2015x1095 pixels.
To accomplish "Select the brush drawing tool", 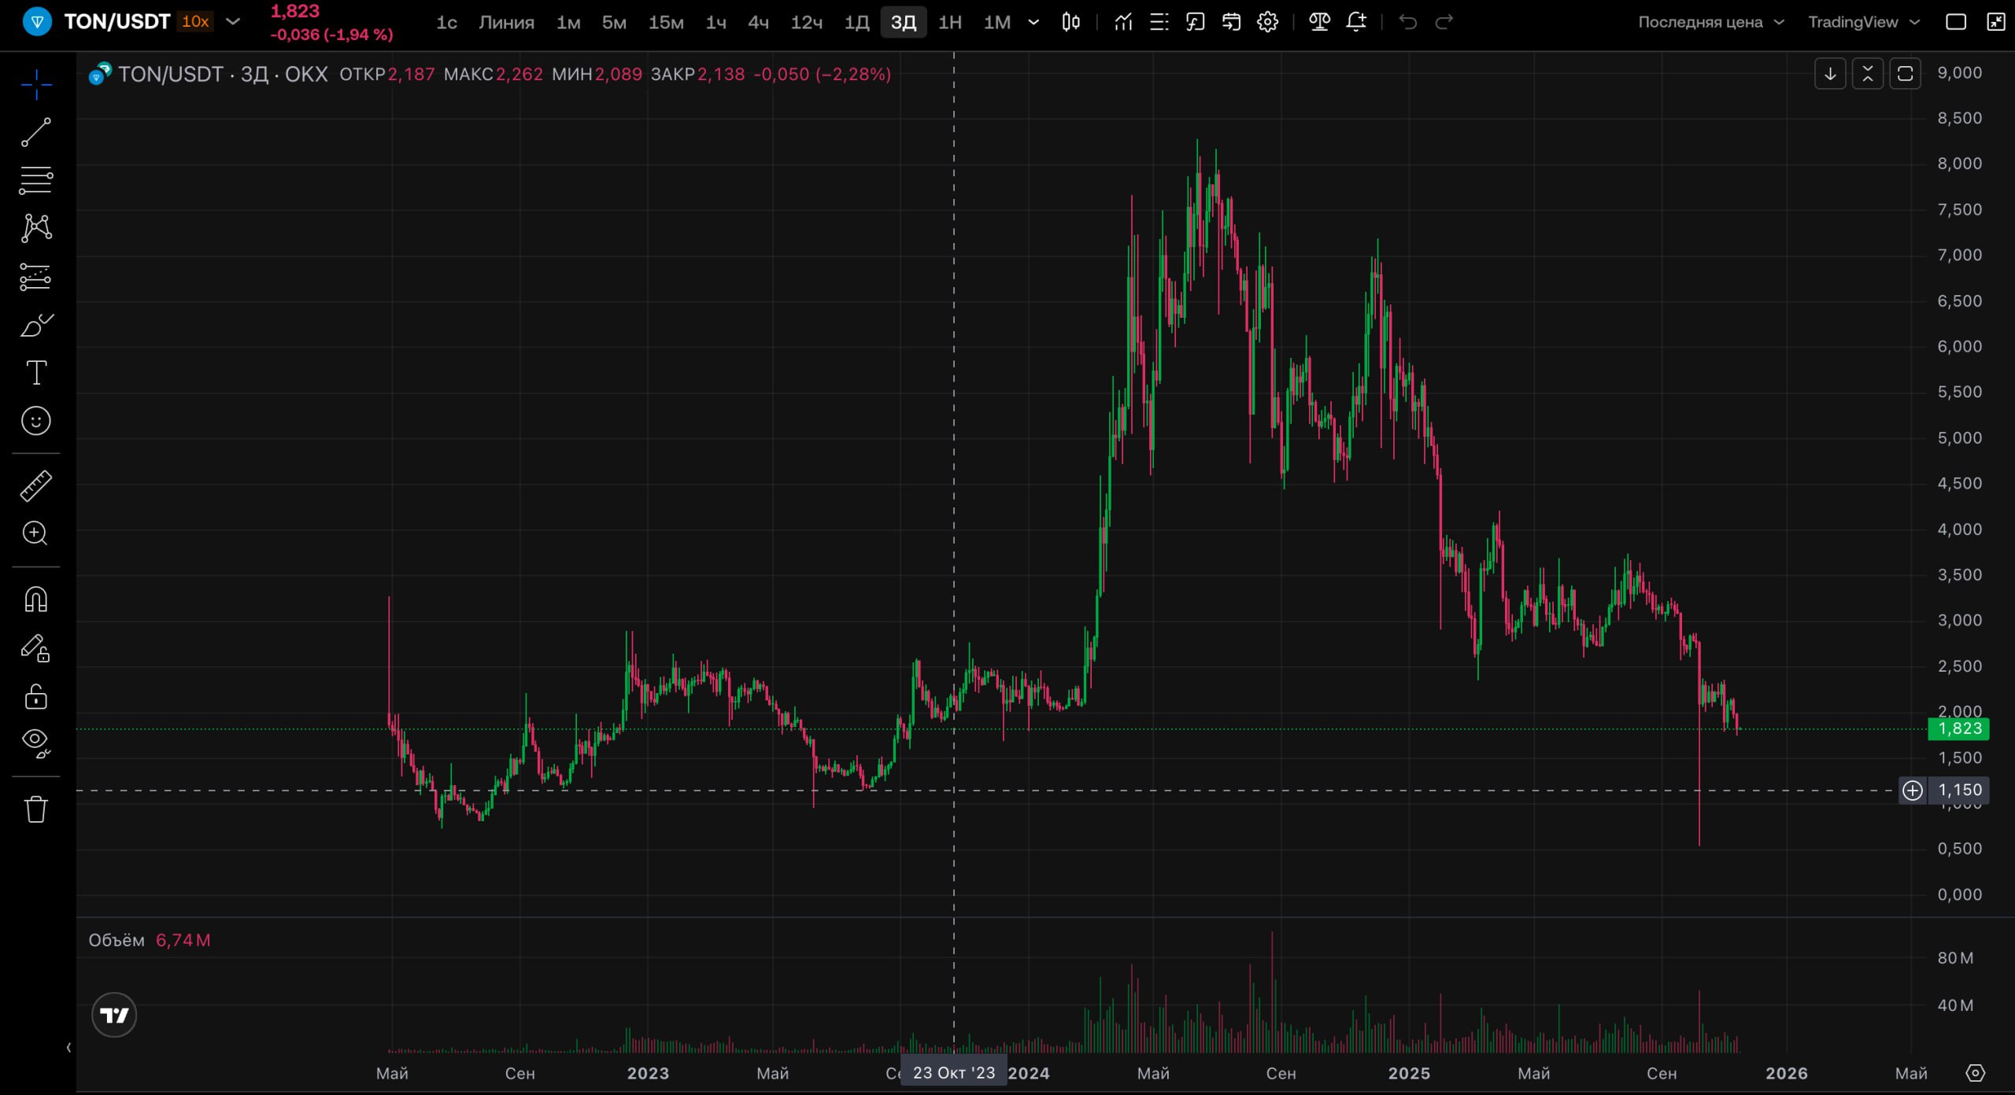I will pos(36,325).
